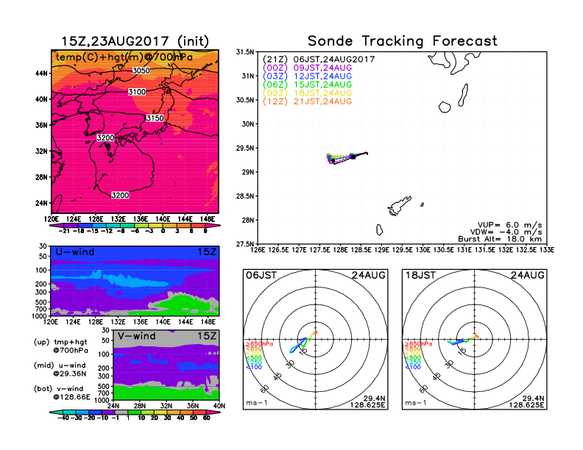Click the '15Z' label in V-wind panel
This screenshot has height=450, width=583.
[x=207, y=336]
